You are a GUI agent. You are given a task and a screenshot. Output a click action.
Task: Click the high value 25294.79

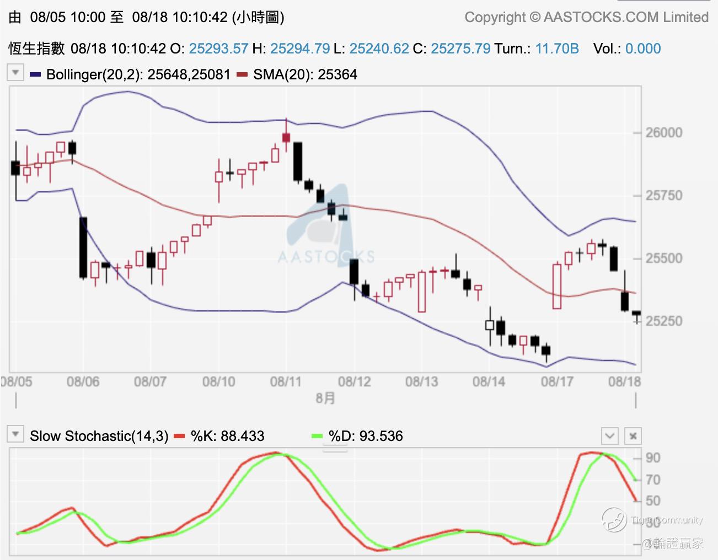(x=300, y=49)
